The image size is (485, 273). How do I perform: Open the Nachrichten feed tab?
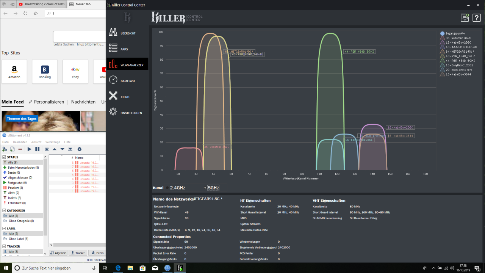click(x=83, y=102)
